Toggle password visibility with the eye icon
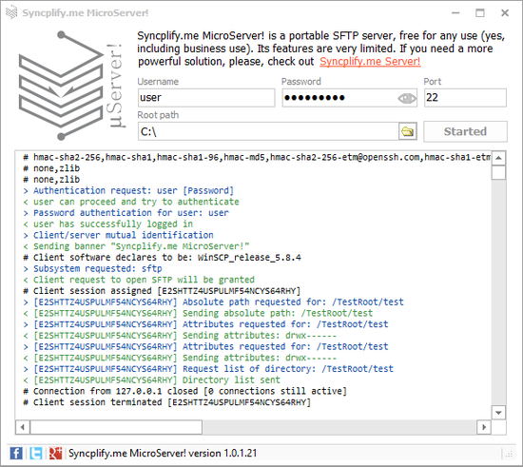The width and height of the screenshot is (523, 467). tap(407, 98)
